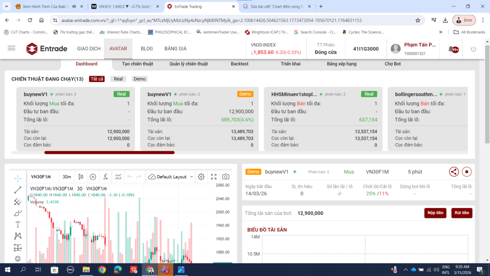Open the indicators fx button
The image size is (490, 276).
click(105, 177)
